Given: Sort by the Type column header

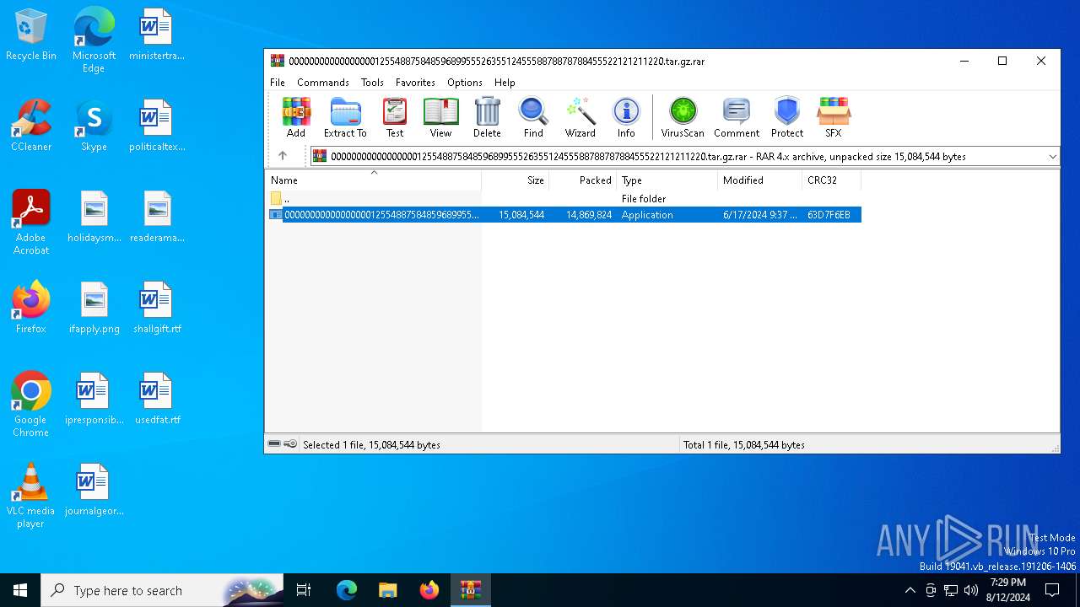Looking at the screenshot, I should point(667,180).
